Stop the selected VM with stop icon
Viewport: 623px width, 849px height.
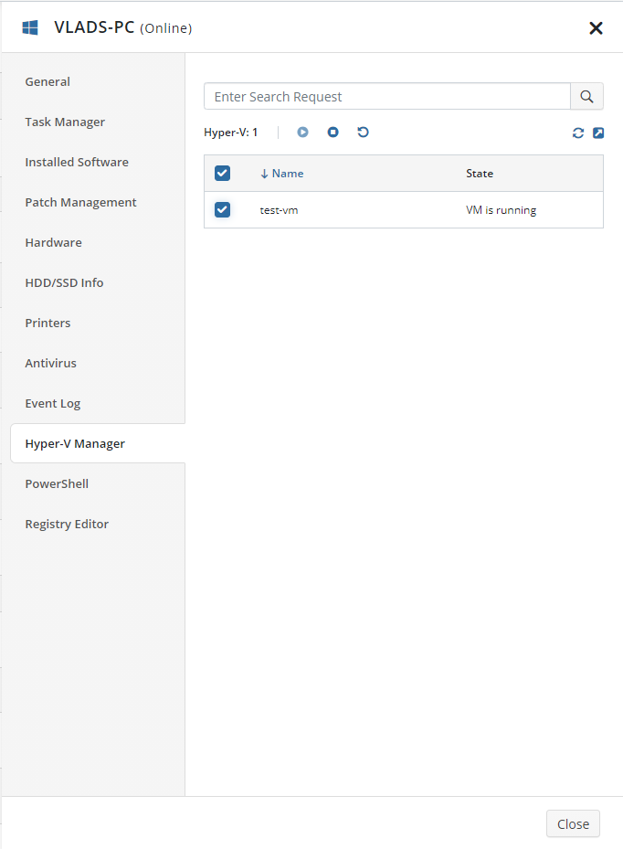tap(333, 133)
